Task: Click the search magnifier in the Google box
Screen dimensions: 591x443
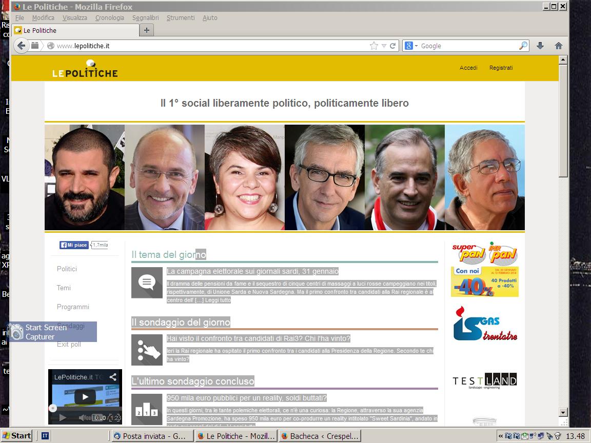Action: [523, 46]
